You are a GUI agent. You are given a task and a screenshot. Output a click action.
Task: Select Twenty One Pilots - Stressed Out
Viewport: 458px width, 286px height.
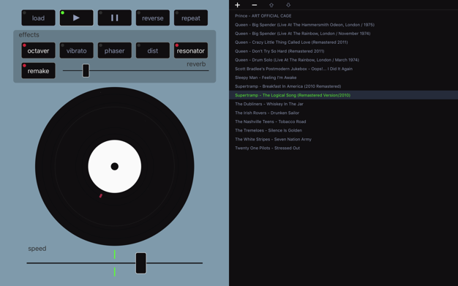pyautogui.click(x=344, y=148)
